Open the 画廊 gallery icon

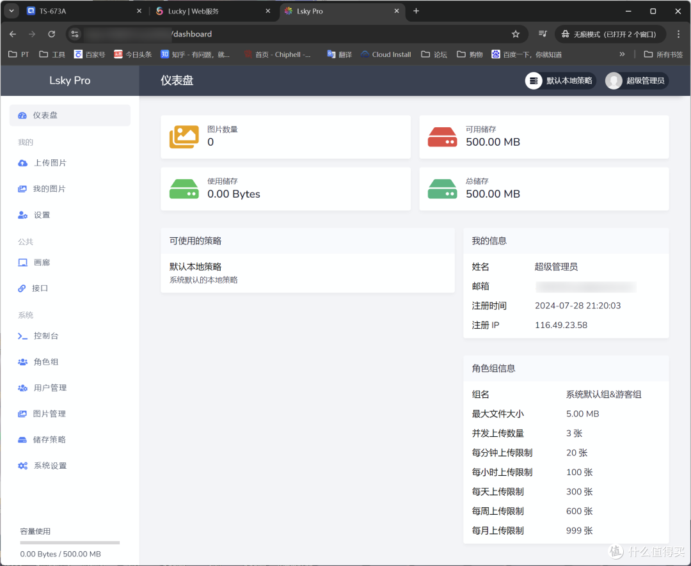tap(22, 262)
